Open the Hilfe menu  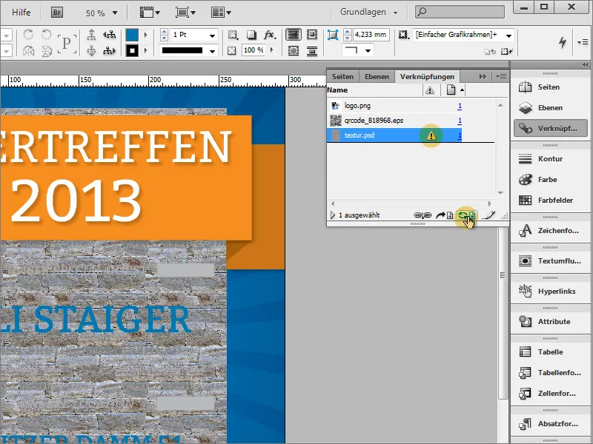click(21, 13)
